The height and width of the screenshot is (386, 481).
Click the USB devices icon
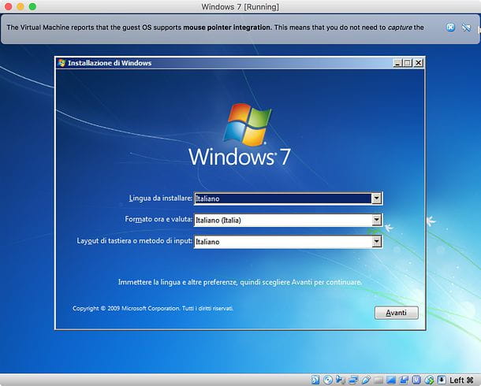366,379
